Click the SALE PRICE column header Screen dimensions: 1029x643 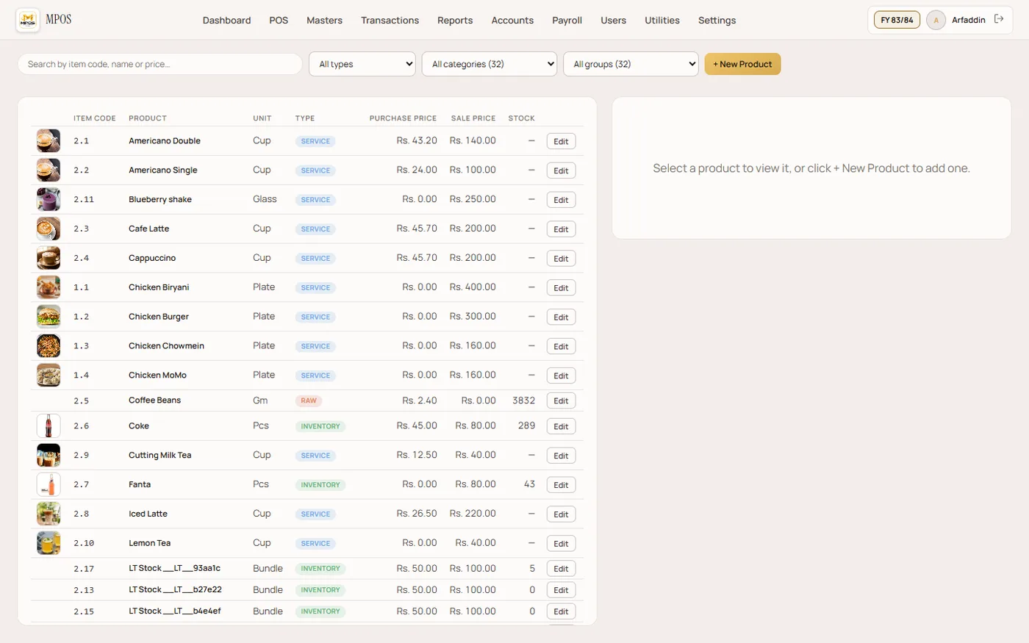(473, 118)
